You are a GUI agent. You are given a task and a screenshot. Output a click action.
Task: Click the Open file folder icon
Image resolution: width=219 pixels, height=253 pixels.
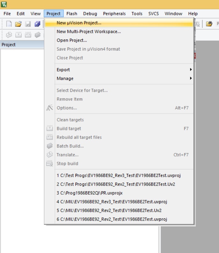(18, 24)
